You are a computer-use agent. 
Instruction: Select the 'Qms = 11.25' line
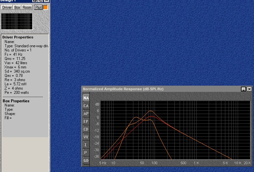pyautogui.click(x=15, y=59)
